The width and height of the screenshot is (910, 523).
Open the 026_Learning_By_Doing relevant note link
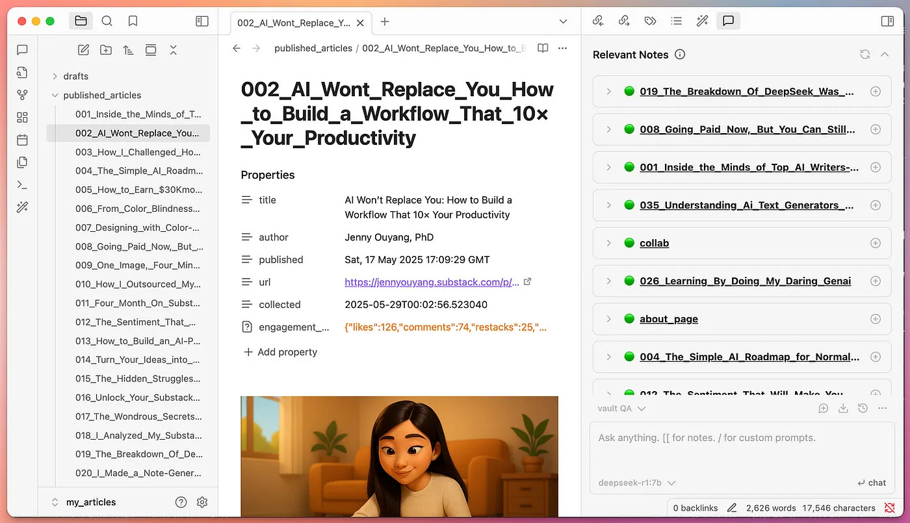pos(745,281)
